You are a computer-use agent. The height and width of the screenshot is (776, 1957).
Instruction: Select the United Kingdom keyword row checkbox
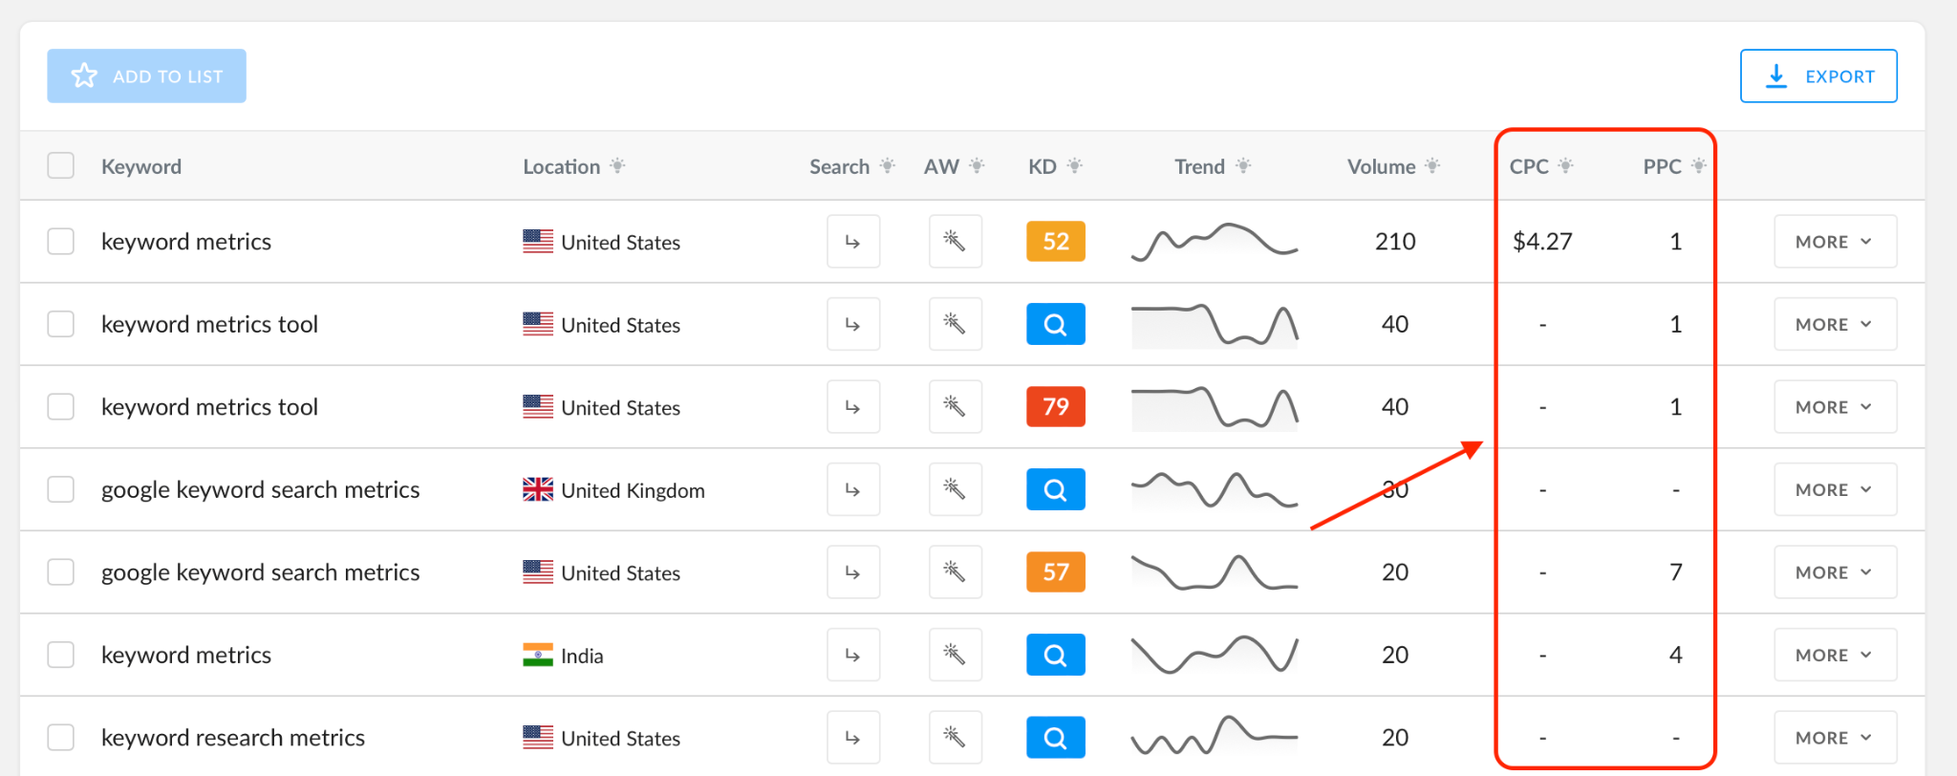61,489
